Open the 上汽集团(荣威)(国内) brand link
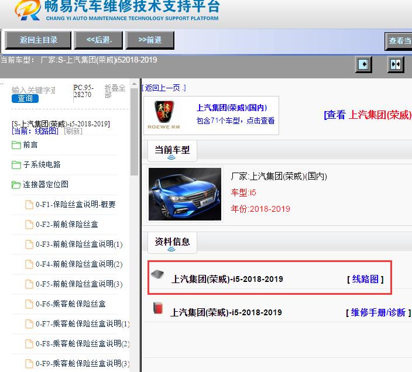Viewport: 412px width, 372px height. click(232, 108)
